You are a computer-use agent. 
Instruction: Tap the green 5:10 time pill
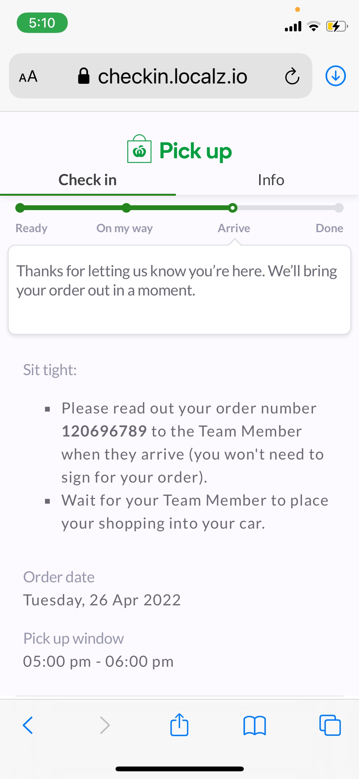pyautogui.click(x=42, y=23)
